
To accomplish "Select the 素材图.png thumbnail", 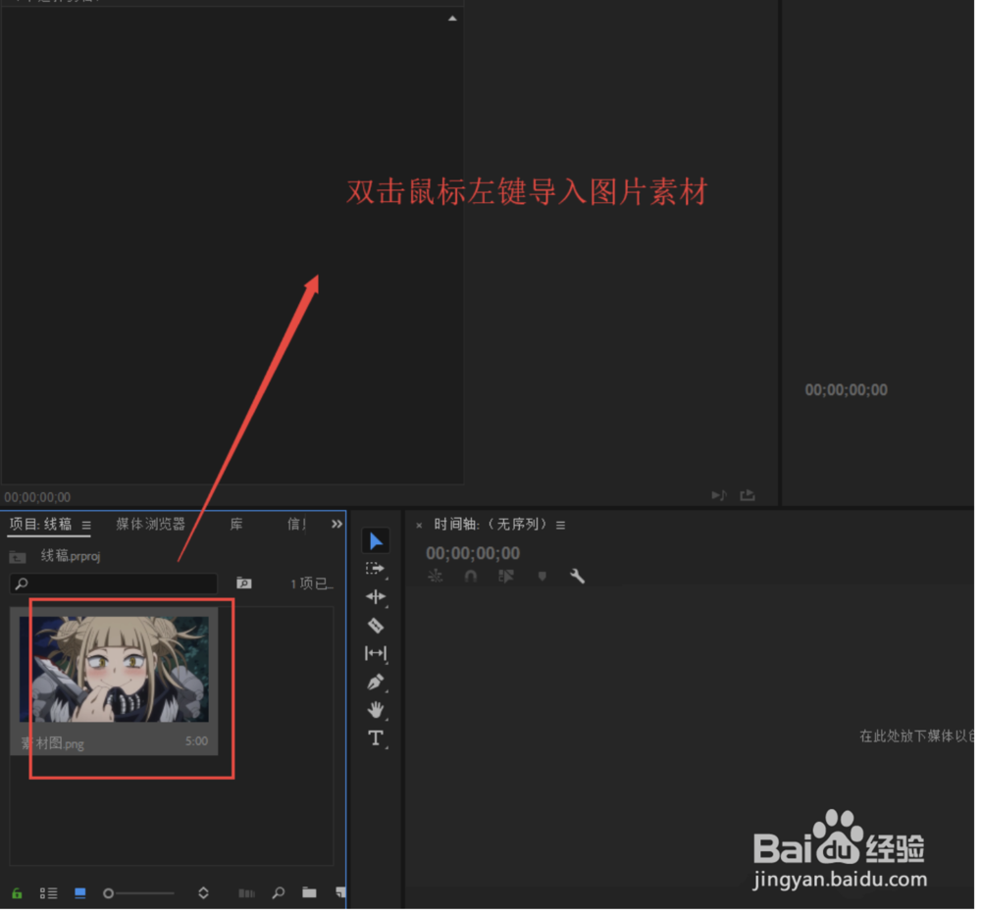I will (x=114, y=669).
